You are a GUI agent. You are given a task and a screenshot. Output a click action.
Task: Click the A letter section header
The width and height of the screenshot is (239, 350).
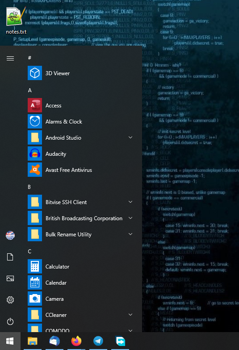click(29, 90)
